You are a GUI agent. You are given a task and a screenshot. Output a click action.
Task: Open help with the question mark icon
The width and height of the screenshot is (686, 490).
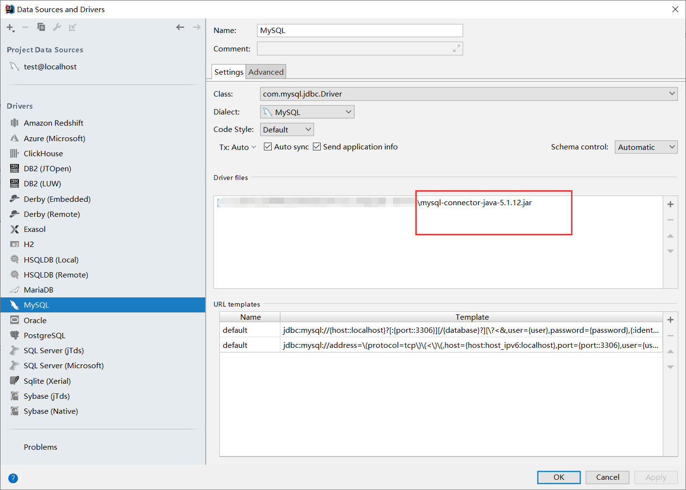click(13, 478)
